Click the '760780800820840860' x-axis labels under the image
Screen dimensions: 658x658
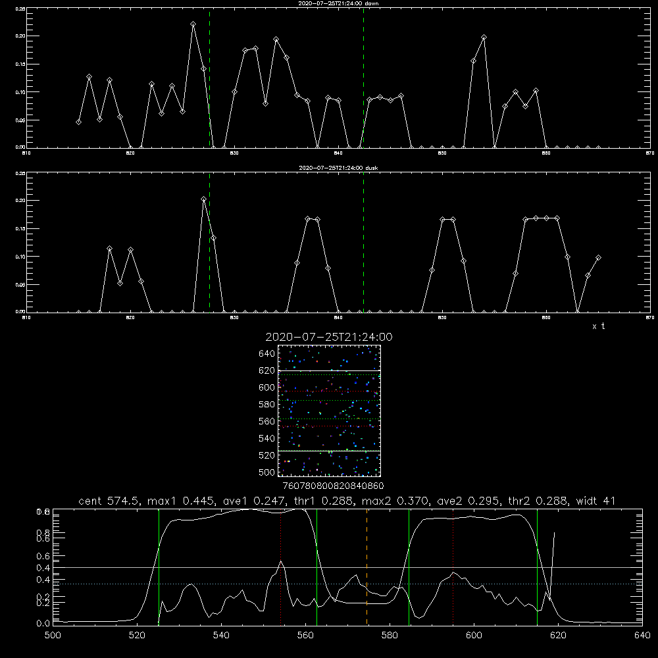(x=333, y=486)
